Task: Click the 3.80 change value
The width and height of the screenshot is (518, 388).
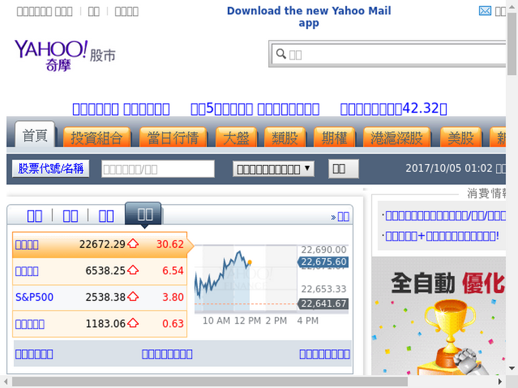Action: click(x=173, y=297)
